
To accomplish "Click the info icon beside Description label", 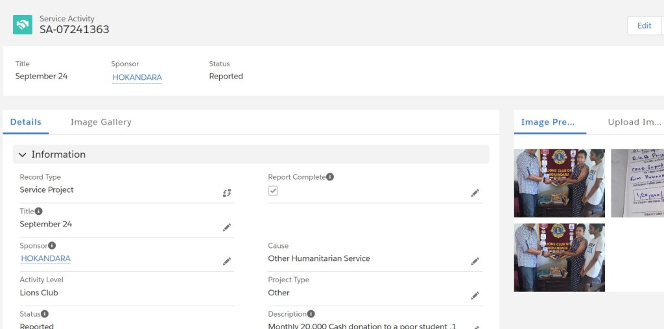I will 311,313.
